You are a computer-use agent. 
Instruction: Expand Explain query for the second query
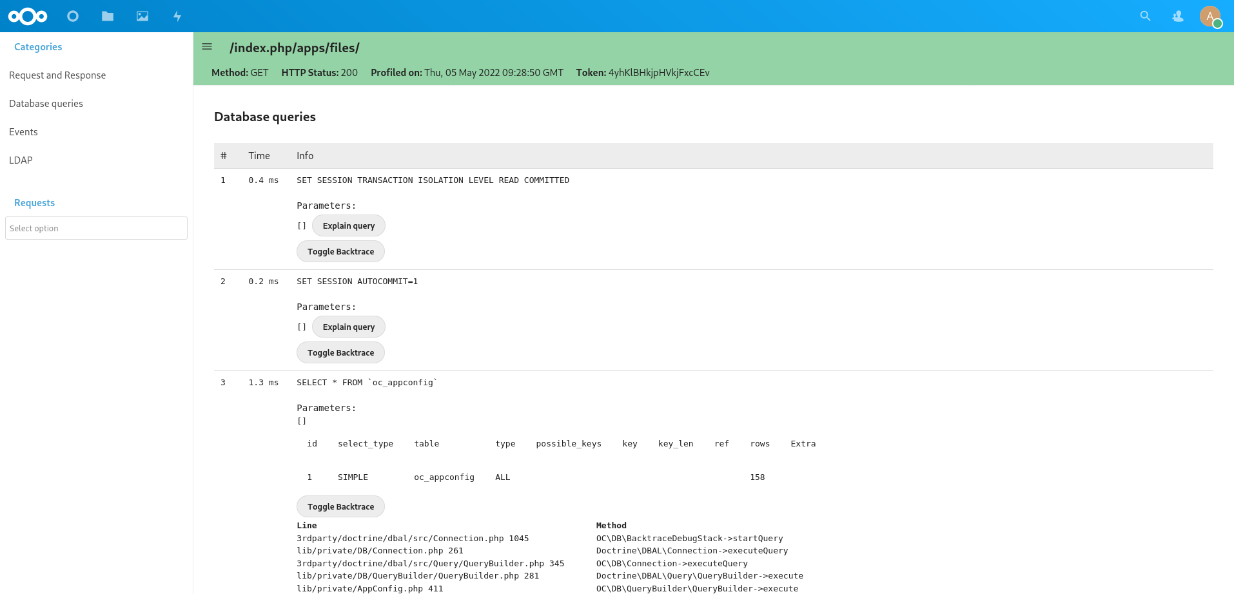(x=348, y=327)
